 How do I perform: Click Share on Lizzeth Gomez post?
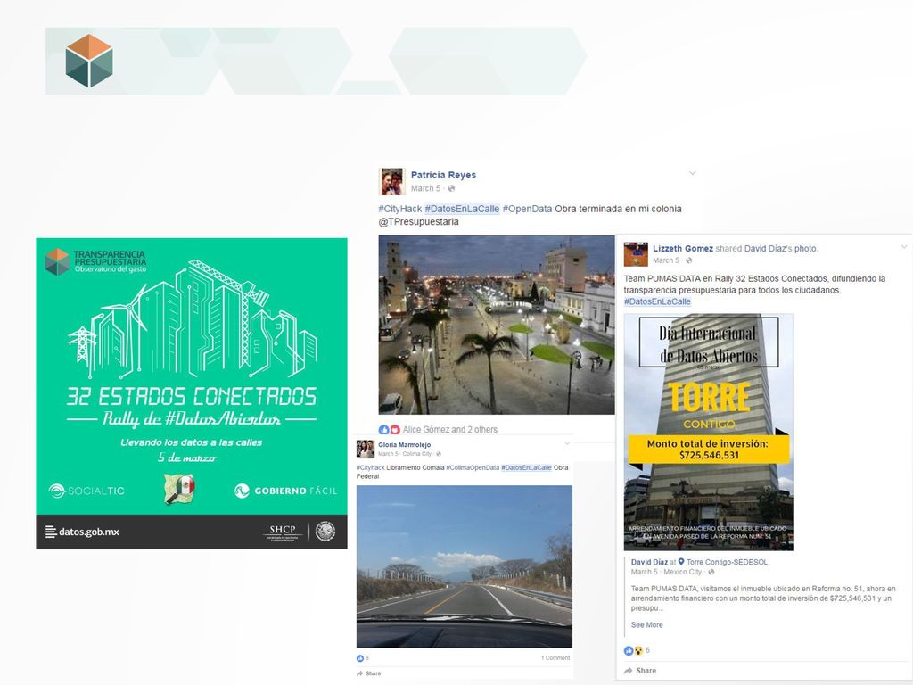click(640, 671)
